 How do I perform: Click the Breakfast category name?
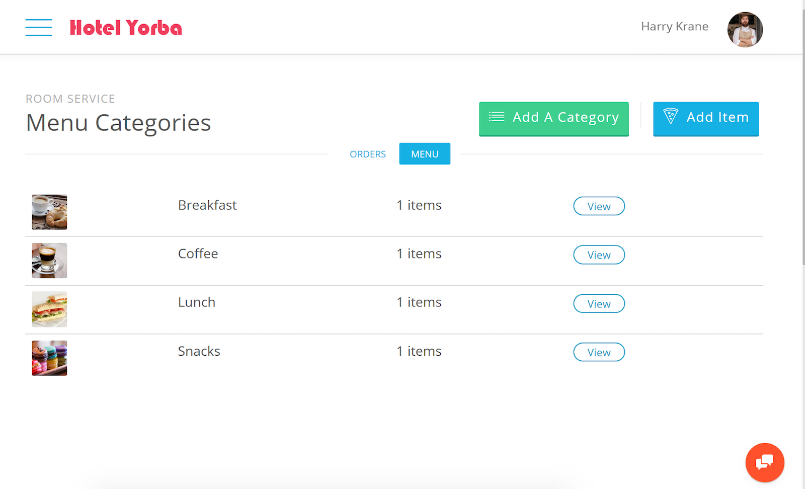207,205
